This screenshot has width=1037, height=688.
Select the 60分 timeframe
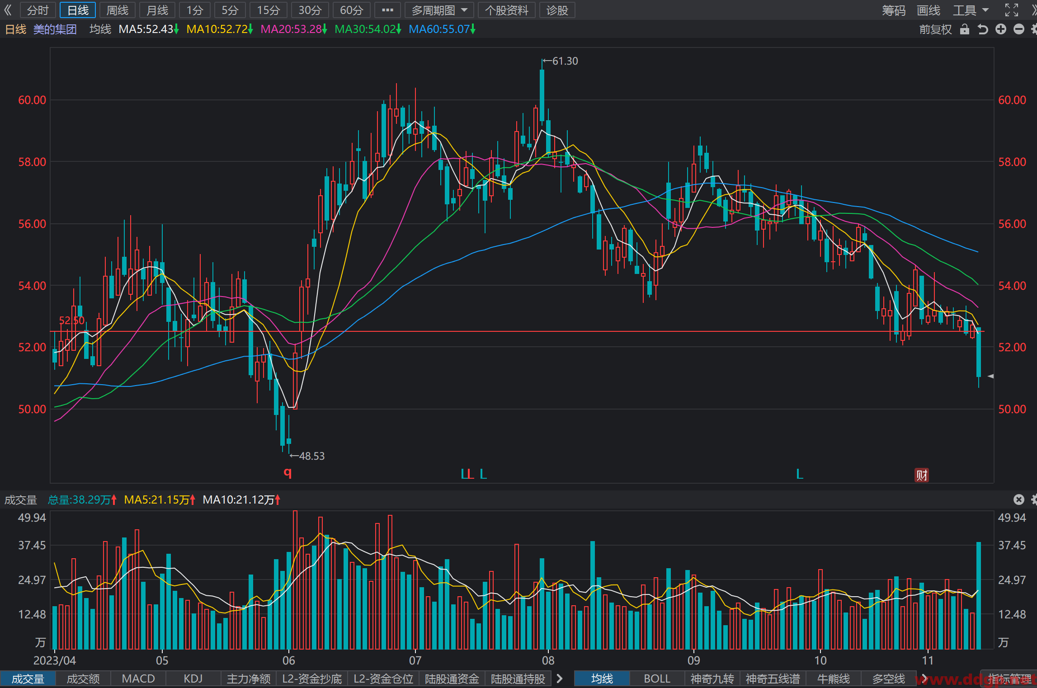352,10
